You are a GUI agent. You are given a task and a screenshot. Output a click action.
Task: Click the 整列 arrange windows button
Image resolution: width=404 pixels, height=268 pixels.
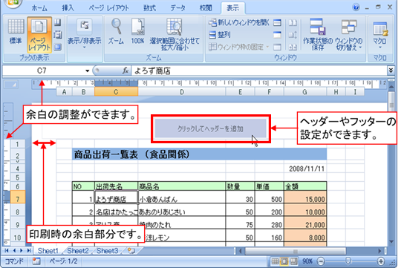(x=220, y=34)
